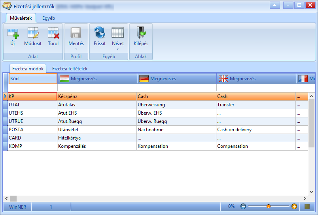Click the Nézet grid view icon
Viewport: 318px width, 215px height.
click(117, 33)
